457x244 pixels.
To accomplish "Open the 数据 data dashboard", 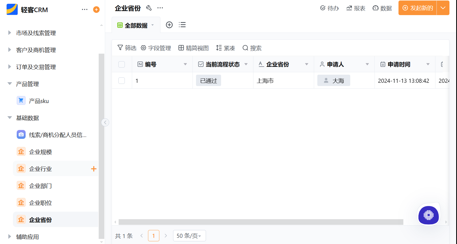I will click(x=382, y=8).
